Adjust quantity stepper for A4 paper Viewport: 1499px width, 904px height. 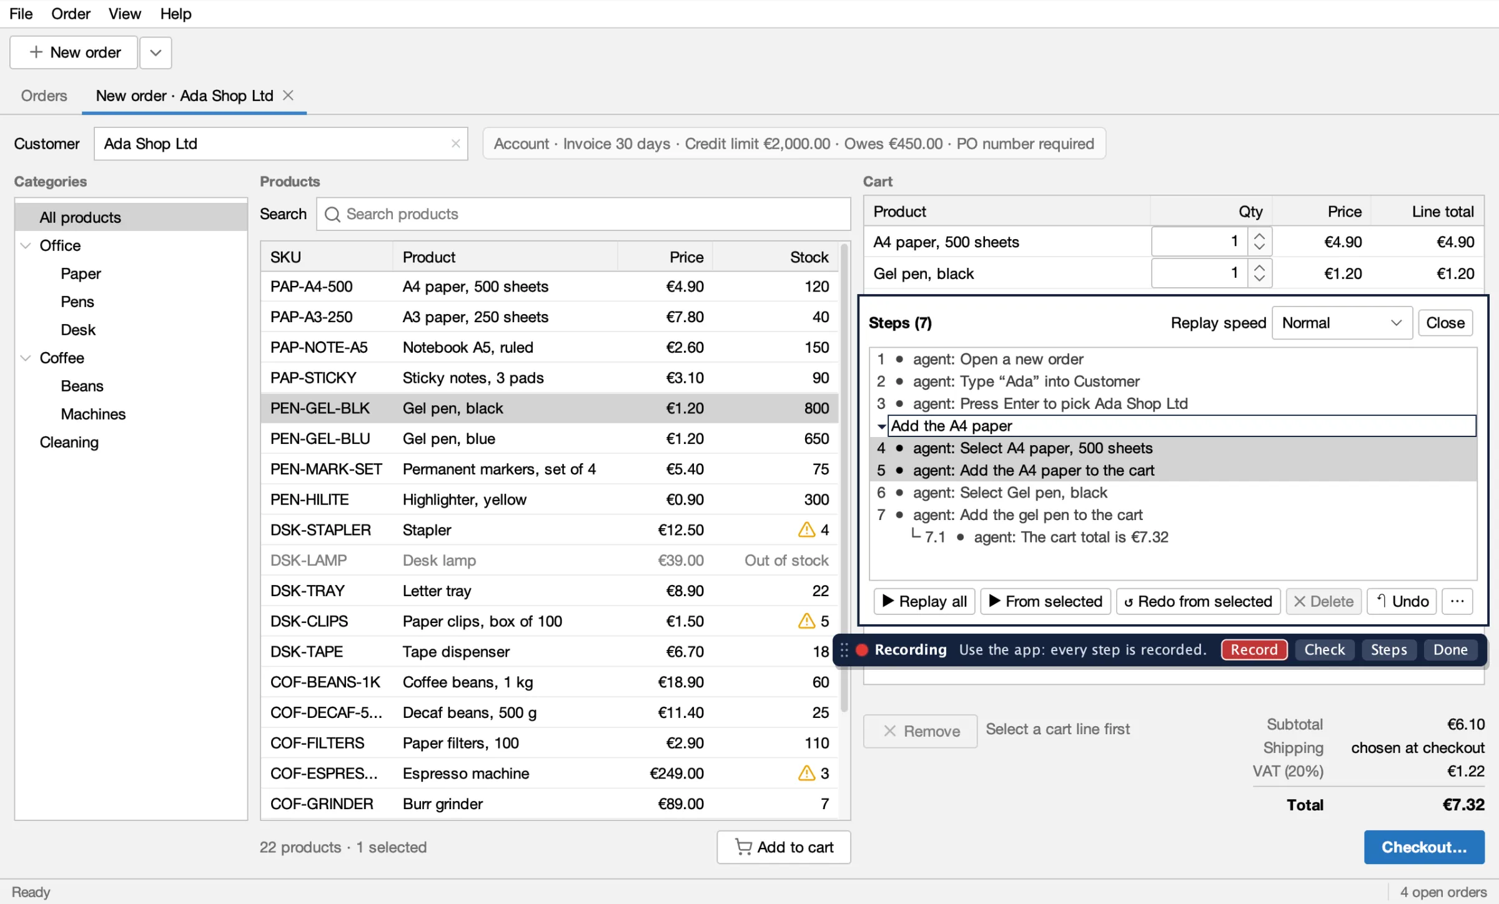(1259, 242)
